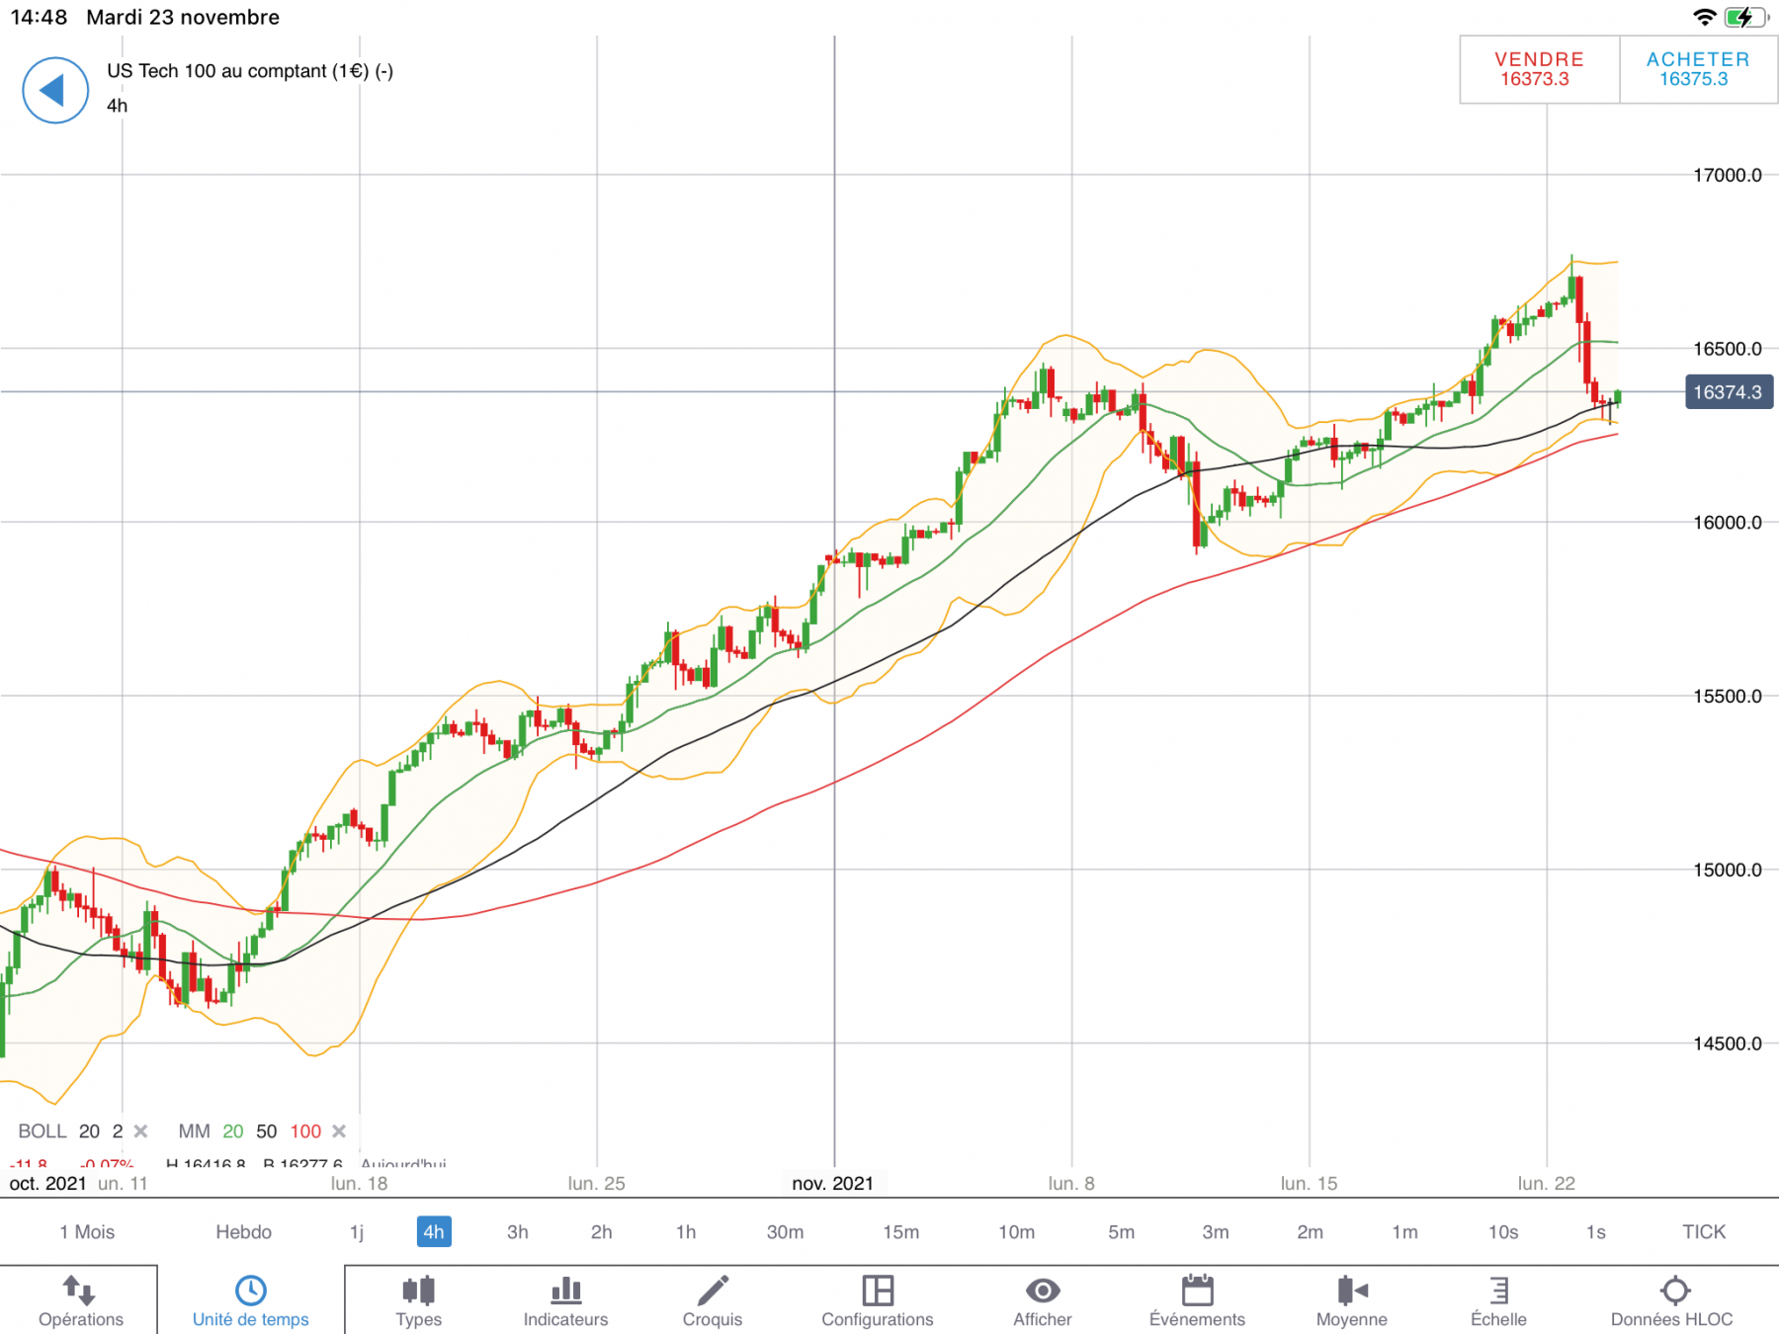Select the red 100 moving average label
The width and height of the screenshot is (1779, 1334).
pos(305,1131)
